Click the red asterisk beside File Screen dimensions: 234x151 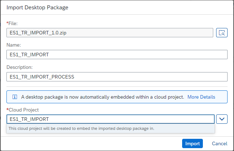[7, 23]
